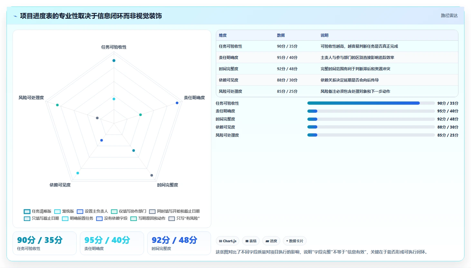Viewport: 471px width, 268px height.
Task: Click the Chart.js tag chip
Action: [x=227, y=241]
